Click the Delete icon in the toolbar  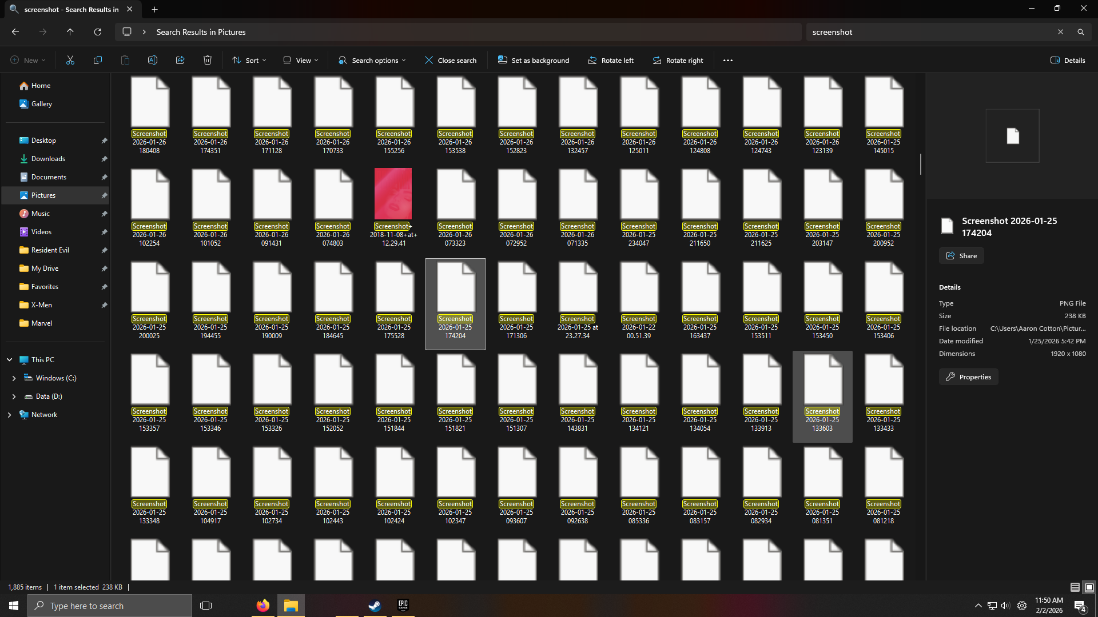pos(207,60)
